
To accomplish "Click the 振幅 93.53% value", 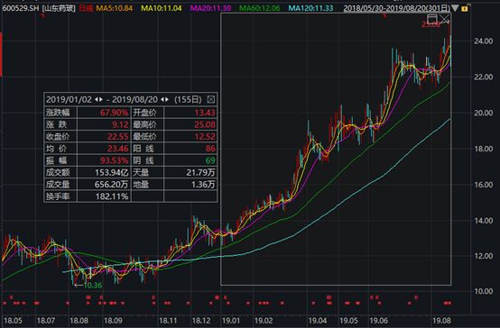I will [114, 160].
